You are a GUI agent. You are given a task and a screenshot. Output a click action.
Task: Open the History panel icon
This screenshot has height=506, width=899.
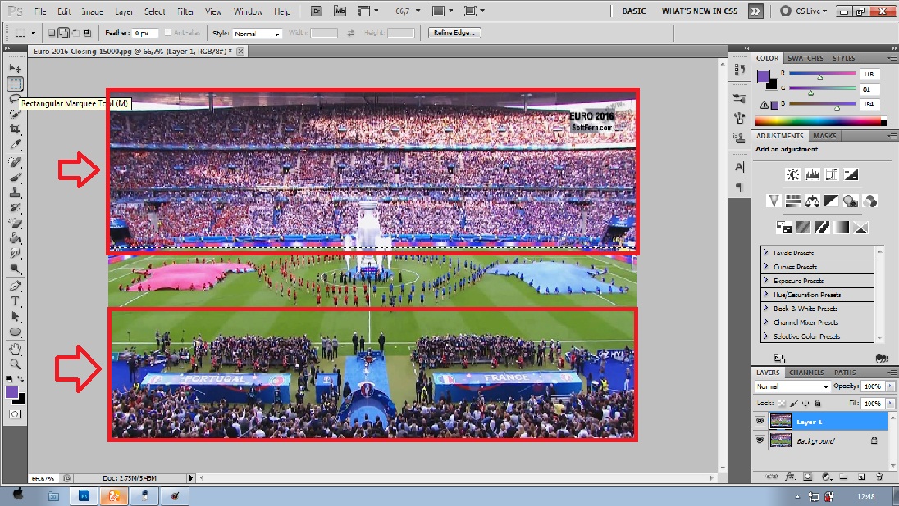click(740, 70)
